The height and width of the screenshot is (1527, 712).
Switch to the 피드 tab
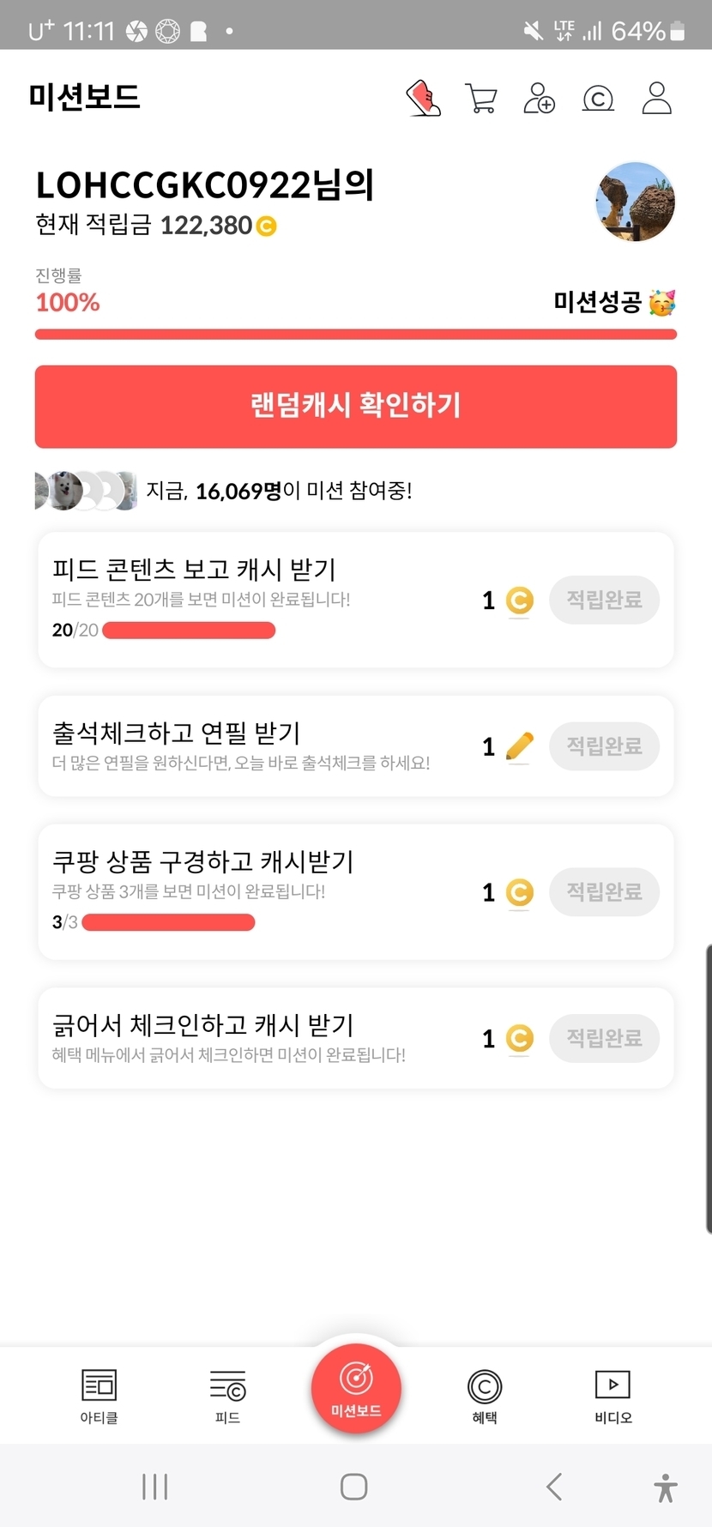coord(227,1396)
